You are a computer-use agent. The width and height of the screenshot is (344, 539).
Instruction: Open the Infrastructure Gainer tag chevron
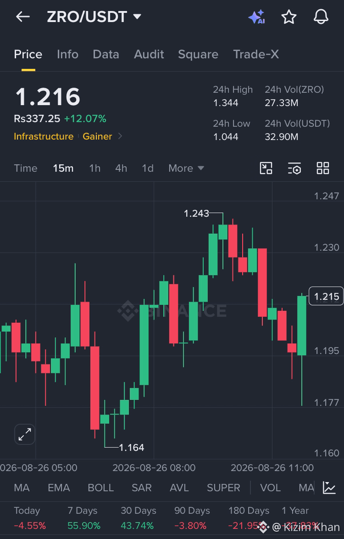click(120, 136)
